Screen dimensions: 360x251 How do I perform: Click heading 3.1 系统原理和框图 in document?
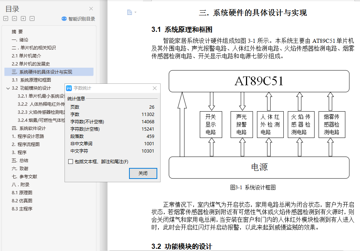(181, 30)
